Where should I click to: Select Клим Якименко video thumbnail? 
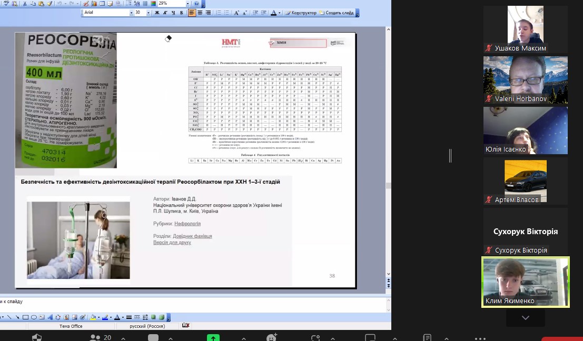click(526, 282)
